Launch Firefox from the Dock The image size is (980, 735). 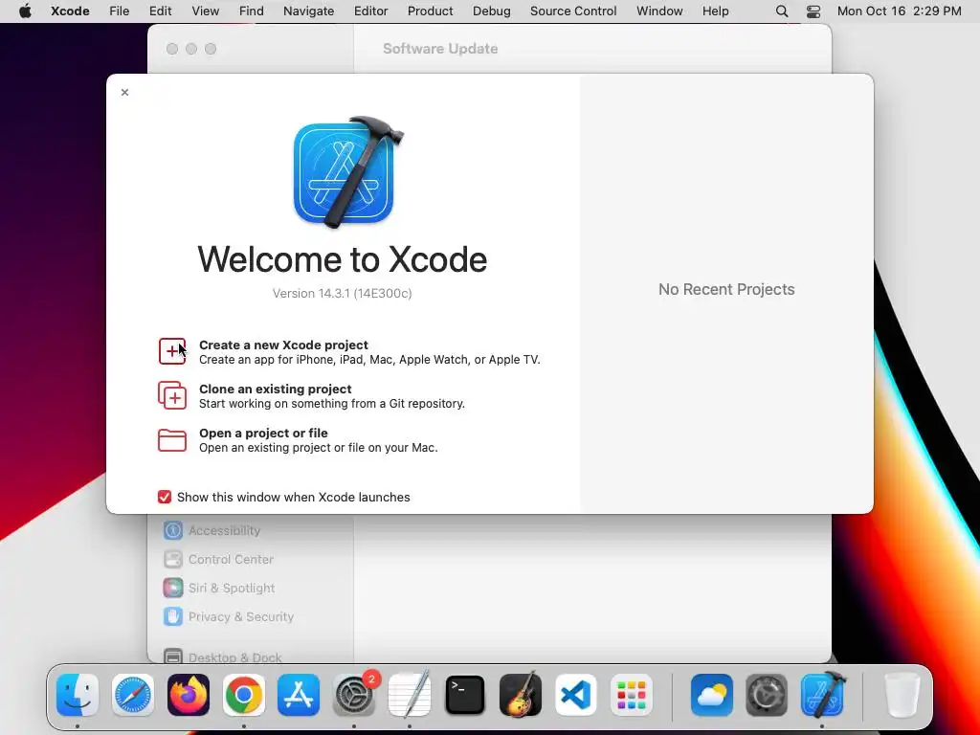coord(189,695)
